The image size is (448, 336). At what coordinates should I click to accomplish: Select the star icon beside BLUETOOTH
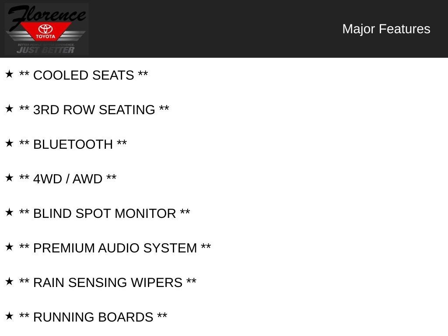(9, 143)
